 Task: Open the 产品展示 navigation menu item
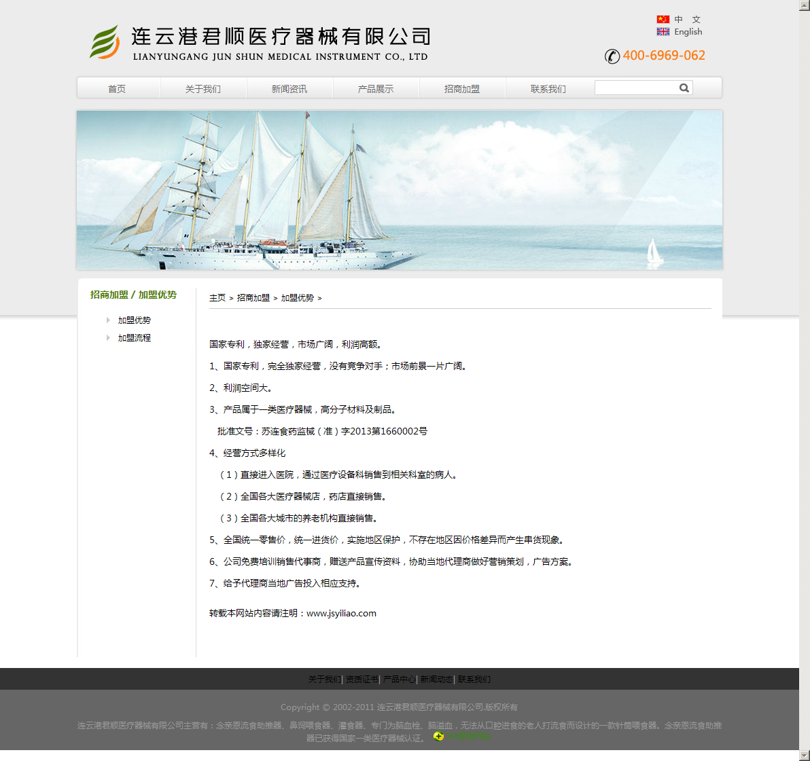coord(376,89)
